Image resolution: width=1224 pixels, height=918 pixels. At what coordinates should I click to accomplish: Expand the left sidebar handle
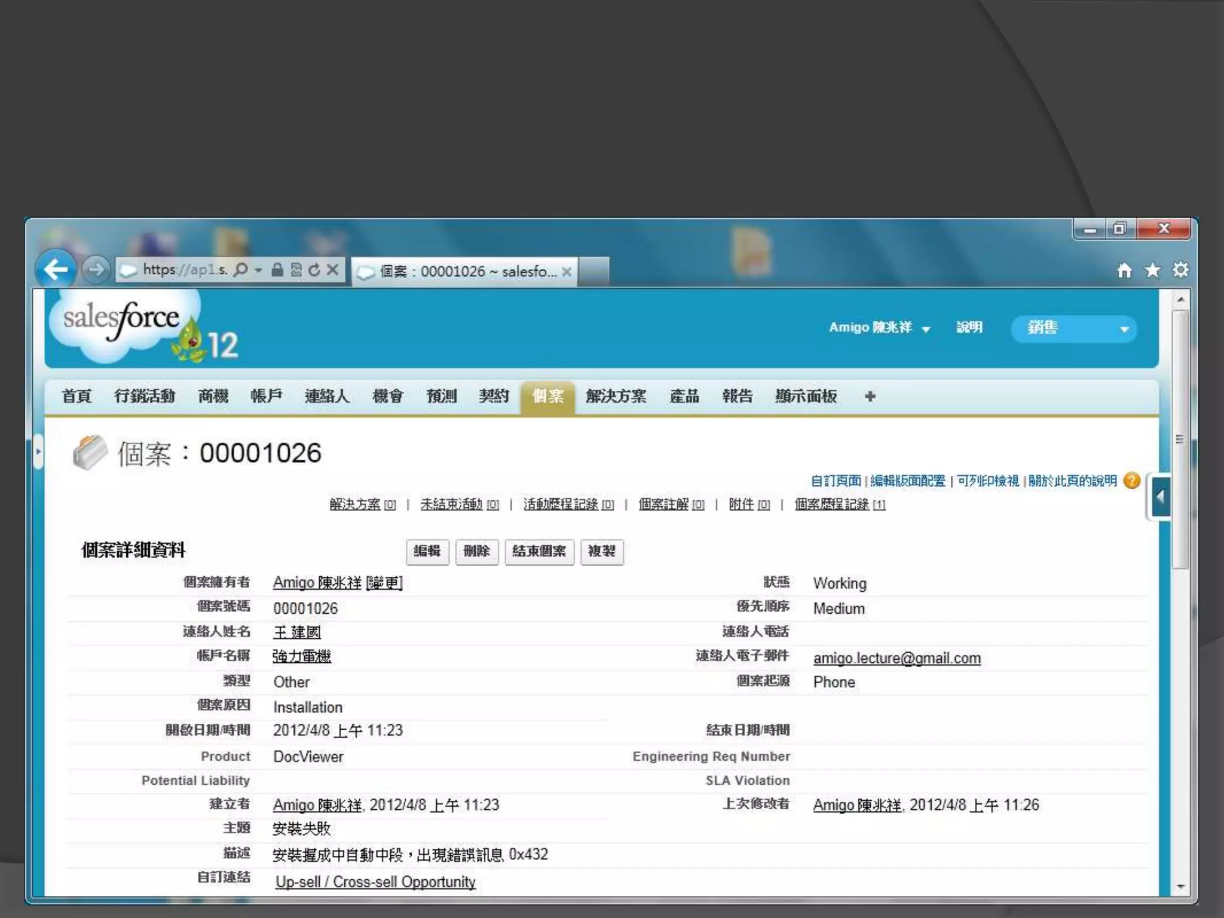tap(38, 451)
